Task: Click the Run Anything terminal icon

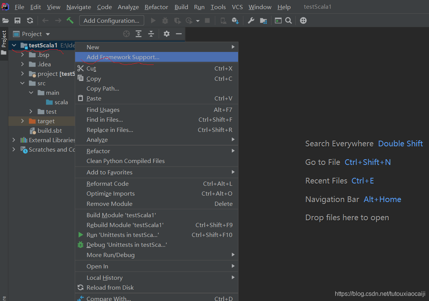Action: click(278, 20)
